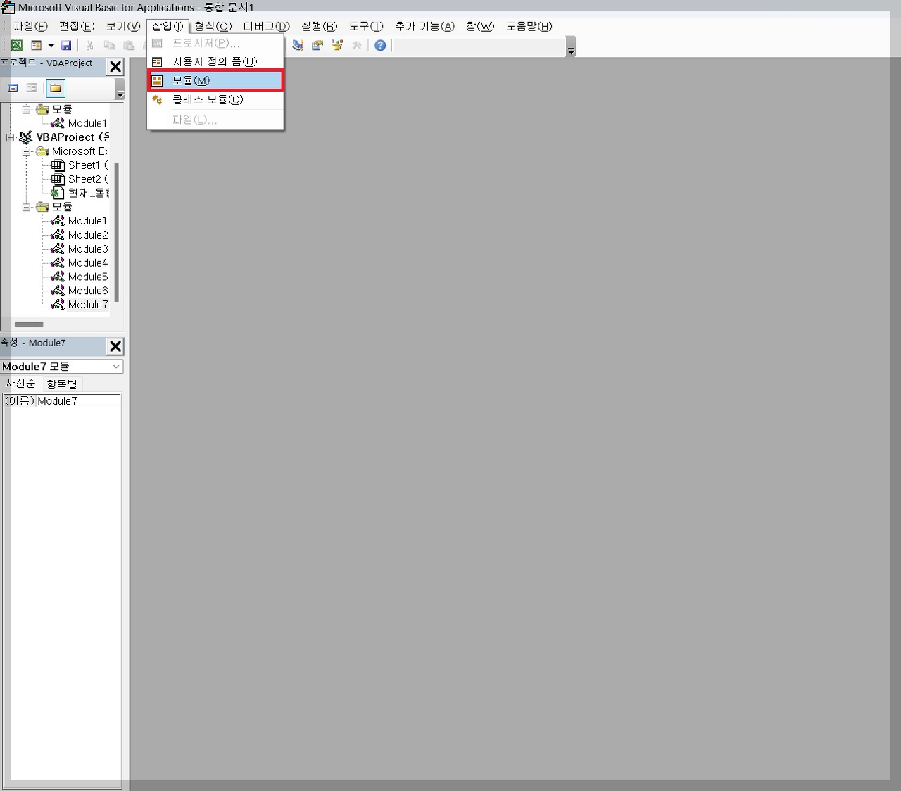Collapse the VBAProject node in the tree
This screenshot has width=901, height=791.
pyautogui.click(x=11, y=137)
